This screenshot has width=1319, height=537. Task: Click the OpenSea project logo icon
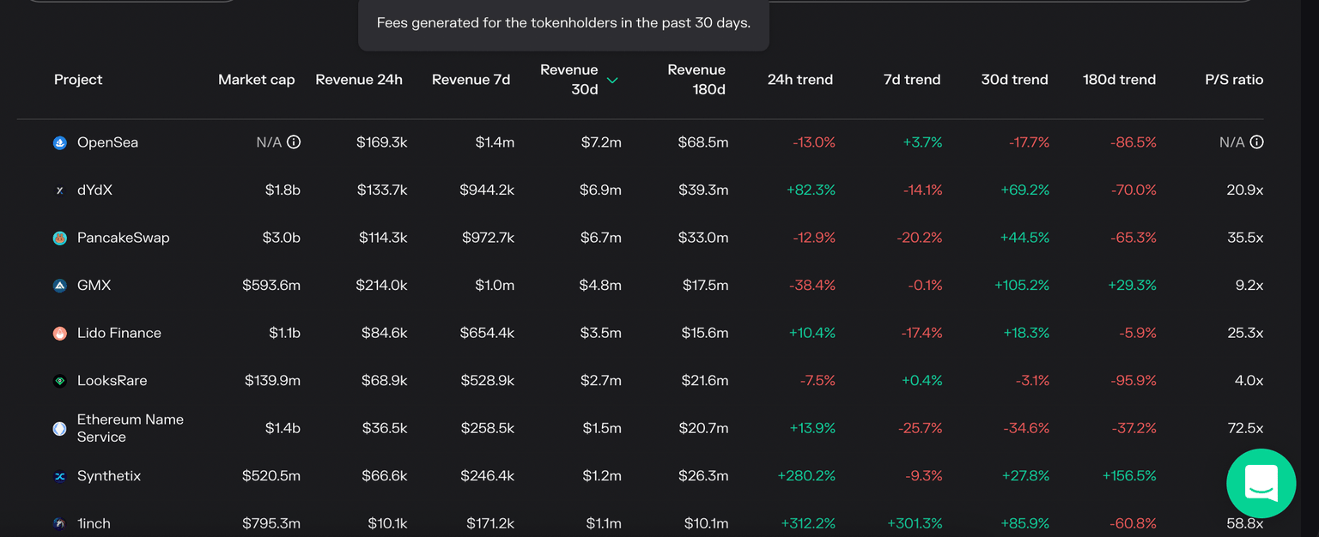pos(60,143)
